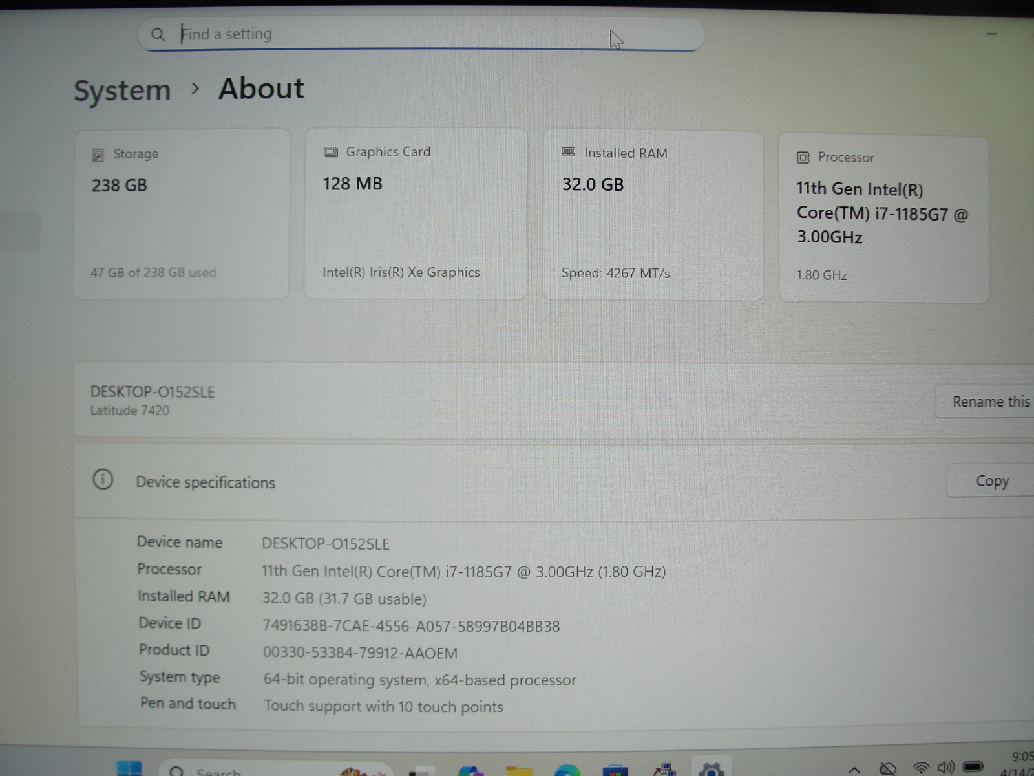Image resolution: width=1034 pixels, height=776 pixels.
Task: Click the Device specifications info icon
Action: [103, 480]
